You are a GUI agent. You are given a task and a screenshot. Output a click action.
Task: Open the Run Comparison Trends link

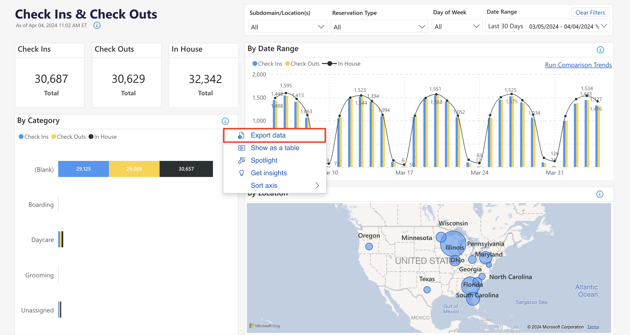pyautogui.click(x=578, y=65)
